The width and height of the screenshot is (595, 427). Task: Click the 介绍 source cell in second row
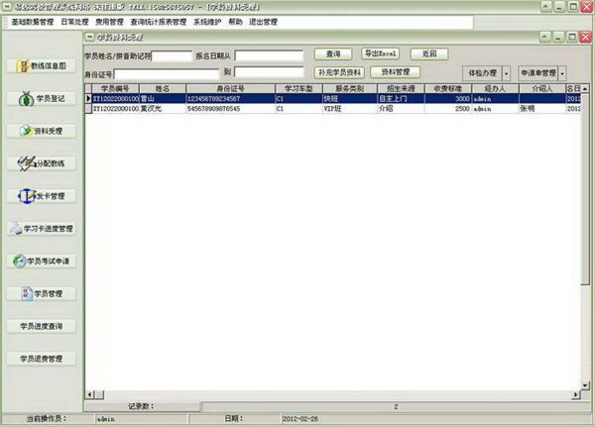click(401, 108)
